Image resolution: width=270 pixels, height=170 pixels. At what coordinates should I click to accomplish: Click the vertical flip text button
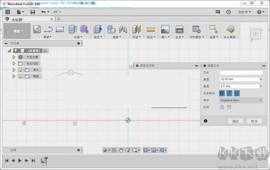(229, 107)
